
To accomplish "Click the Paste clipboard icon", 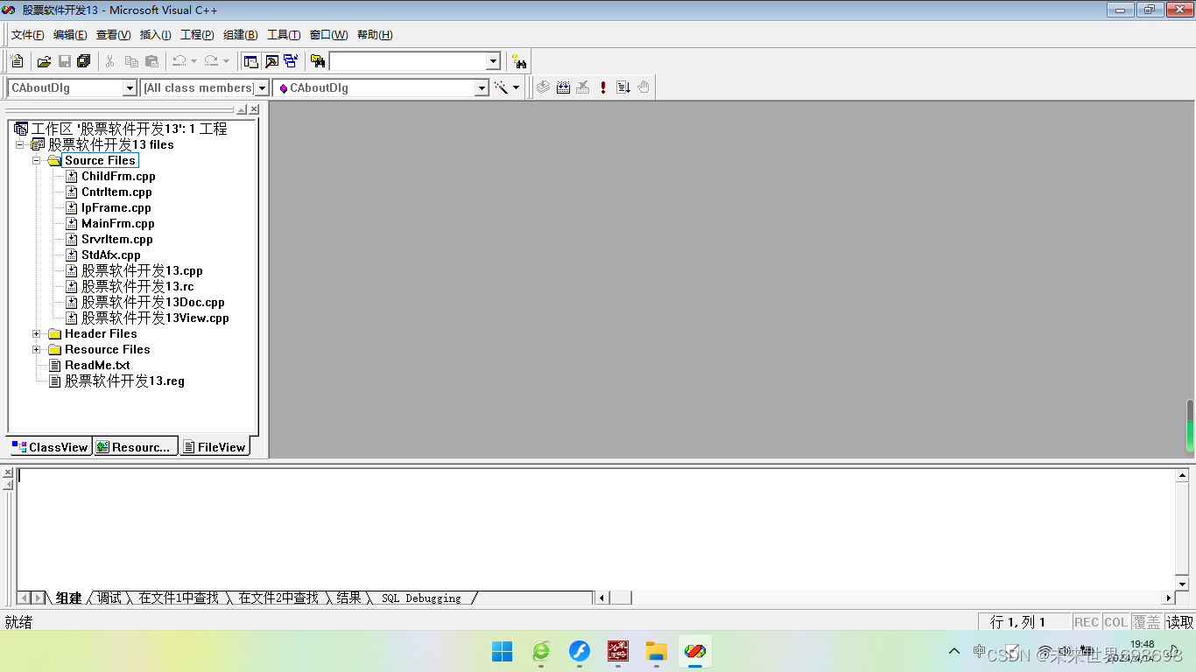I will coord(151,61).
